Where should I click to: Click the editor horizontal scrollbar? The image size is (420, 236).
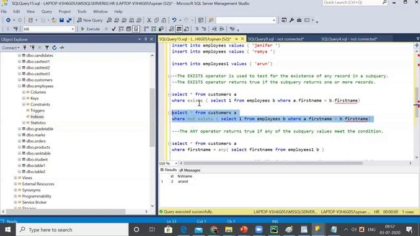pyautogui.click(x=273, y=163)
